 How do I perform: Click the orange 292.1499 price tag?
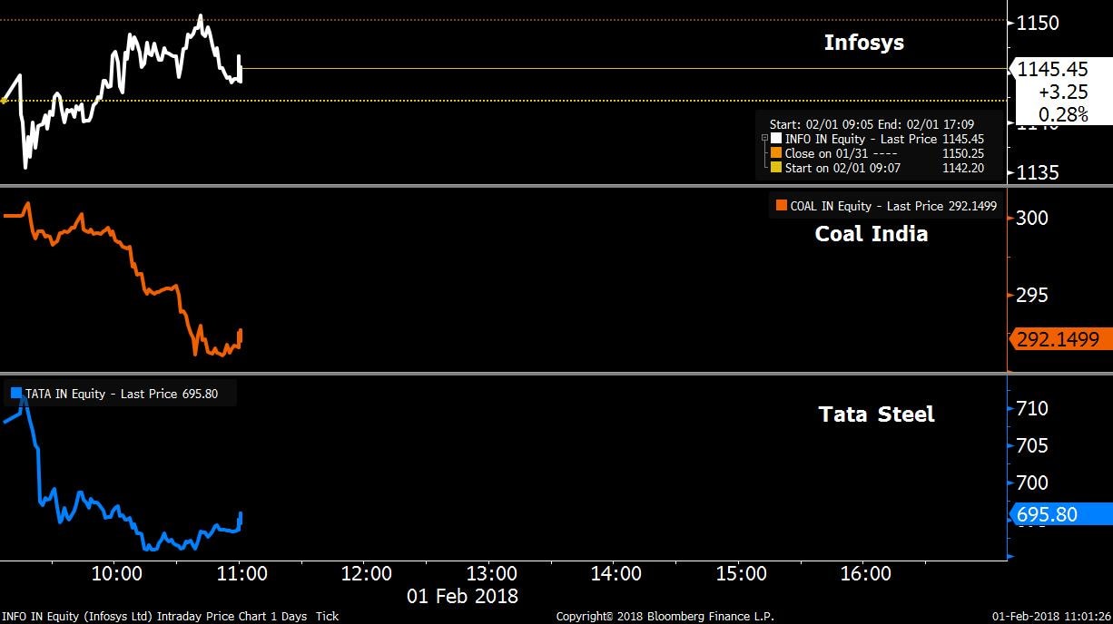click(1058, 339)
